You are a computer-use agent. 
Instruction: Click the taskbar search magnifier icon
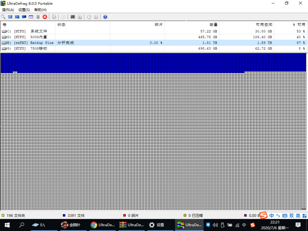tap(22, 225)
